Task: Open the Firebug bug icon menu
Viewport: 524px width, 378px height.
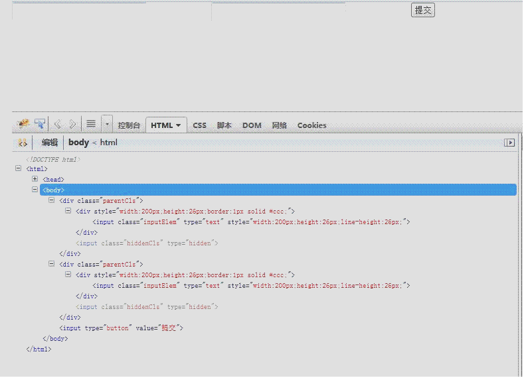Action: point(23,125)
